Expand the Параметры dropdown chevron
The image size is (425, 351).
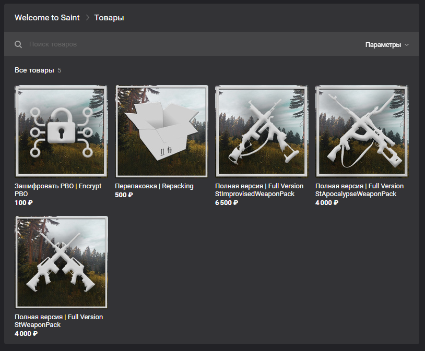coord(407,45)
